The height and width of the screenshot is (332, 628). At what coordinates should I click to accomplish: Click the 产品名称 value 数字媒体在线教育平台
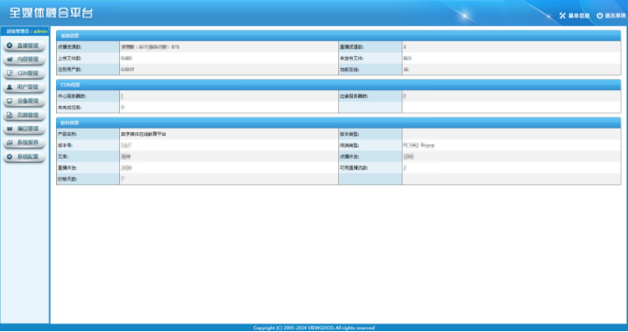point(144,134)
